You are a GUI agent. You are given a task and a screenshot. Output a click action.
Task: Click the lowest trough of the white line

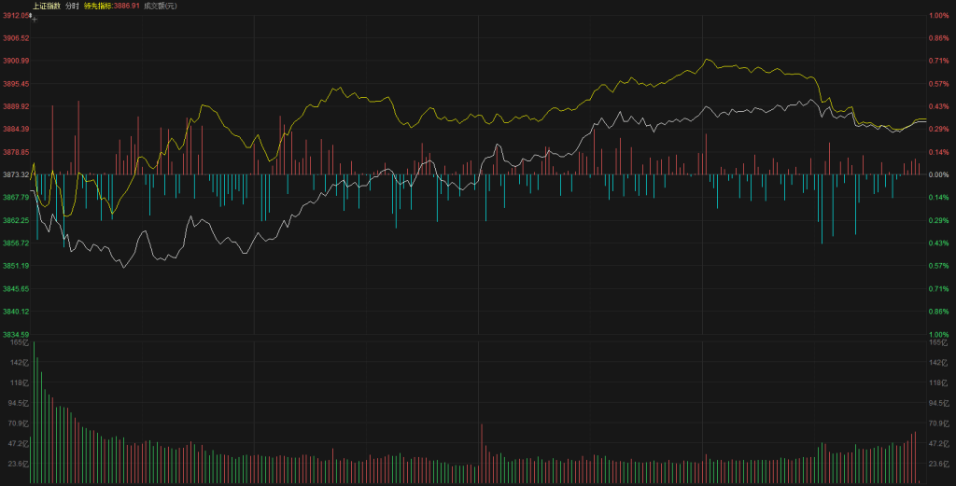point(123,267)
